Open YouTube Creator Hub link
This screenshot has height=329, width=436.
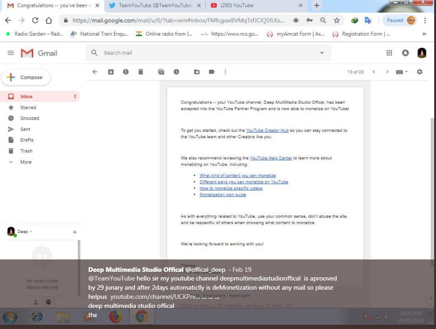267,130
